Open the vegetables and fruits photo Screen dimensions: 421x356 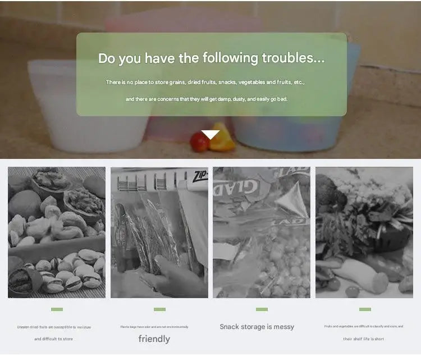364,232
